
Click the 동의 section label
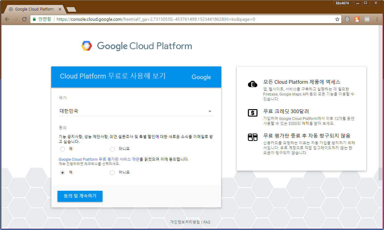[x=63, y=127]
